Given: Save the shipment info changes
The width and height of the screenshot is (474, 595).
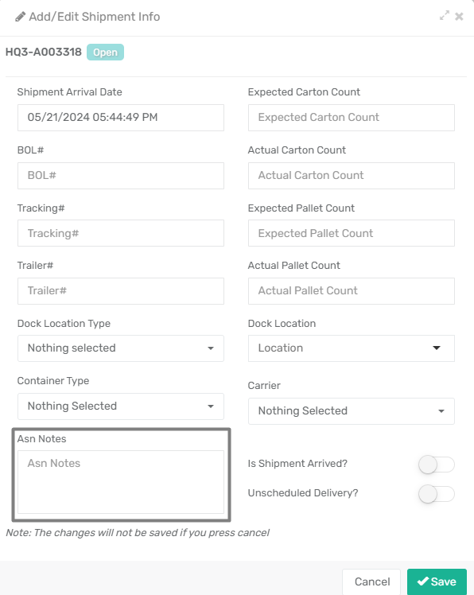Looking at the screenshot, I should 437,581.
